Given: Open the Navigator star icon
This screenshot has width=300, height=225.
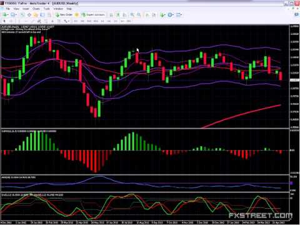Looking at the screenshot, I should 36,15.
